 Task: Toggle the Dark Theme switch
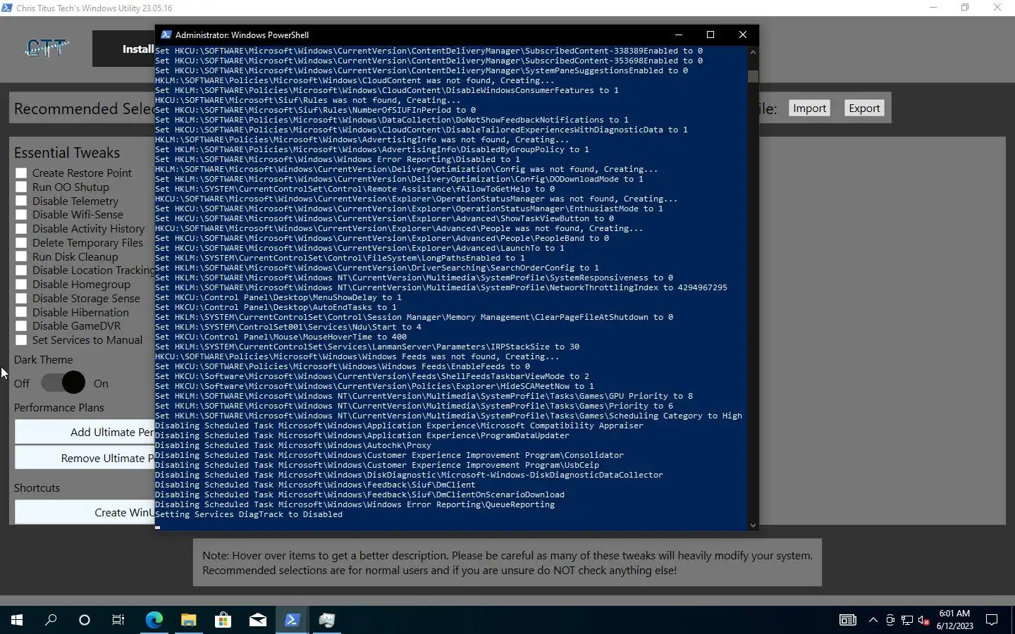click(63, 383)
